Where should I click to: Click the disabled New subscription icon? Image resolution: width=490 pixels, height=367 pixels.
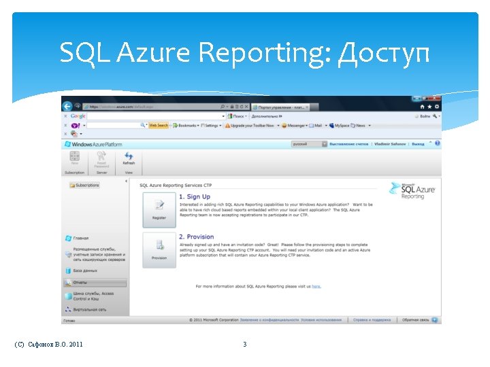(74, 158)
